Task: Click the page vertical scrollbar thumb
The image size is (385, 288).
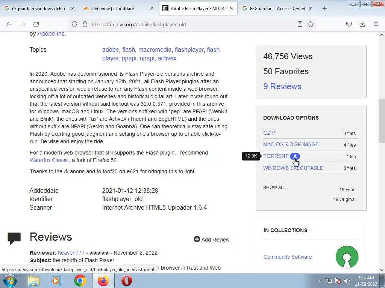Action: (x=382, y=121)
